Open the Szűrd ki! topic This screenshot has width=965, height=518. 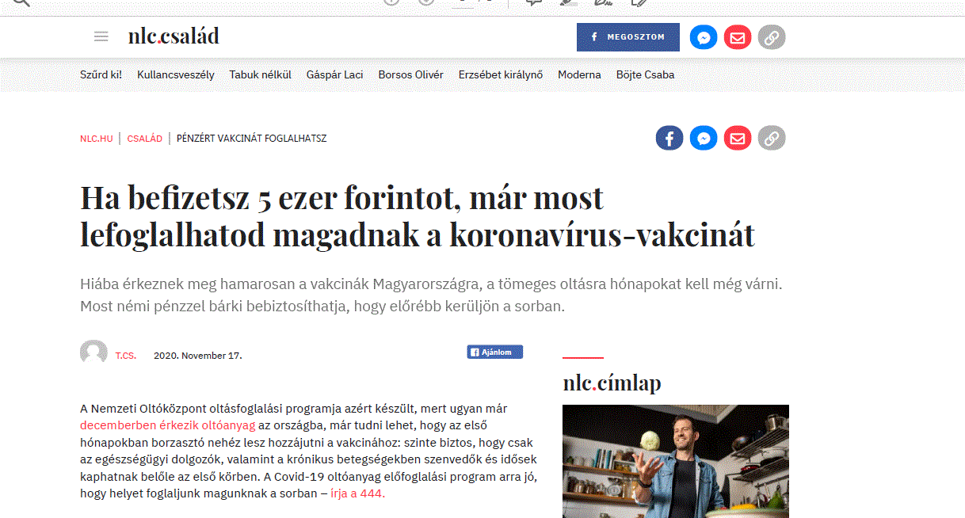pos(101,74)
